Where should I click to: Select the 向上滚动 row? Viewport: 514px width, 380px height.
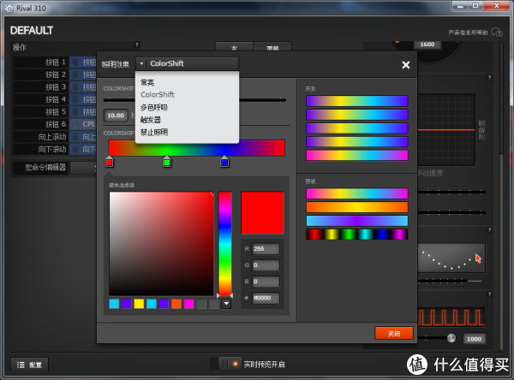[x=55, y=137]
